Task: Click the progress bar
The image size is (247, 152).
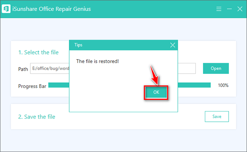Action: click(x=129, y=85)
